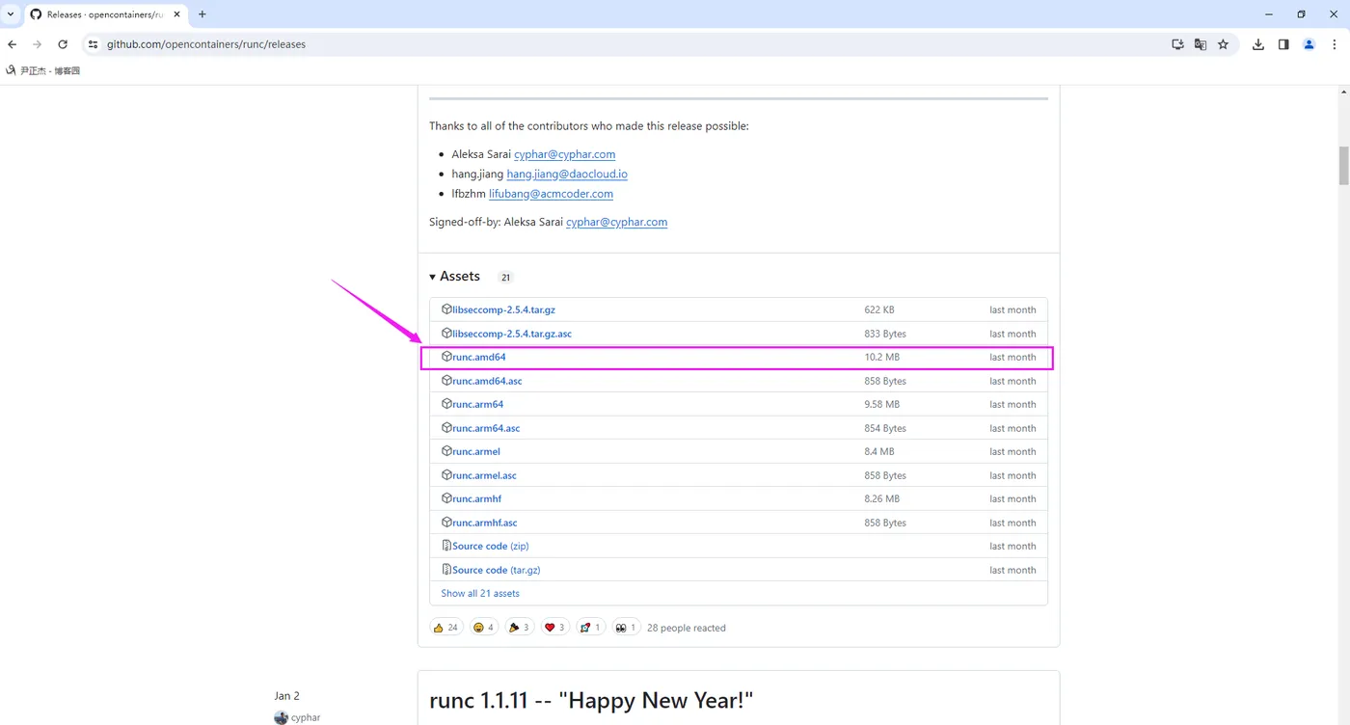Click the rocket reaction with 1
Image resolution: width=1350 pixels, height=725 pixels.
(x=590, y=628)
